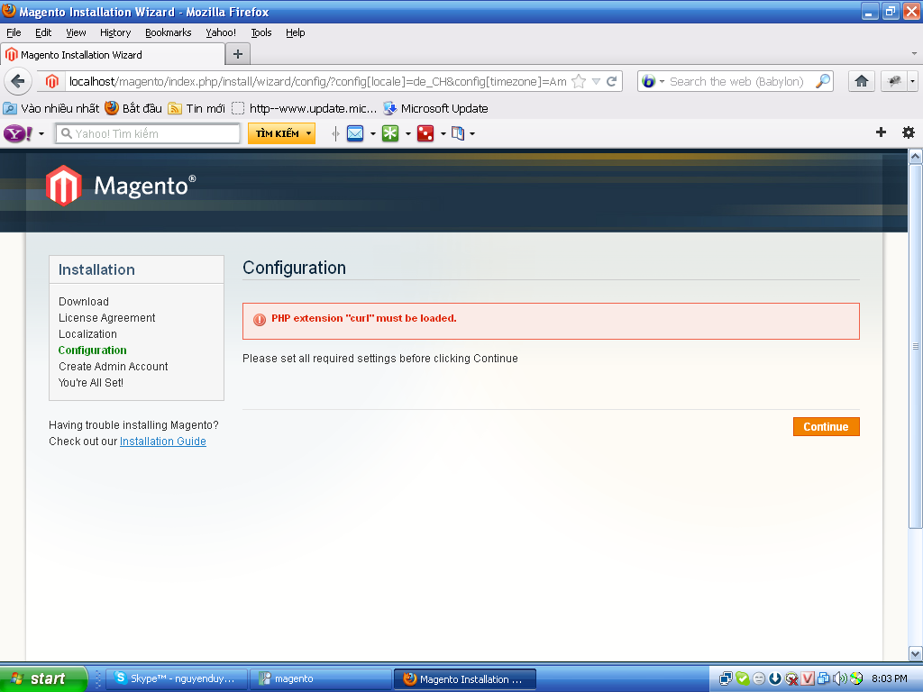This screenshot has width=923, height=692.
Task: Focus the Yahoo! Tìm kiếm search field
Action: [148, 133]
